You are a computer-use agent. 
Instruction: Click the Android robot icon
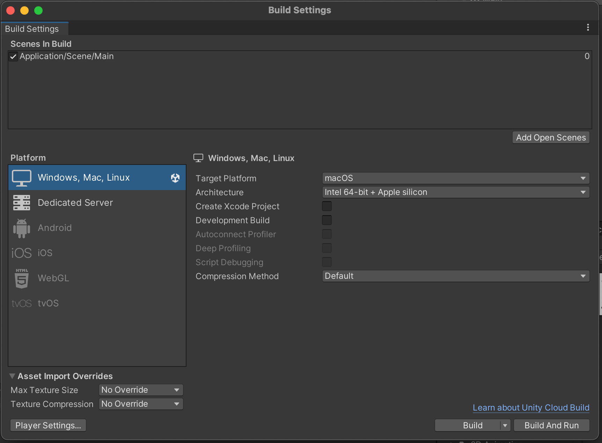[22, 228]
